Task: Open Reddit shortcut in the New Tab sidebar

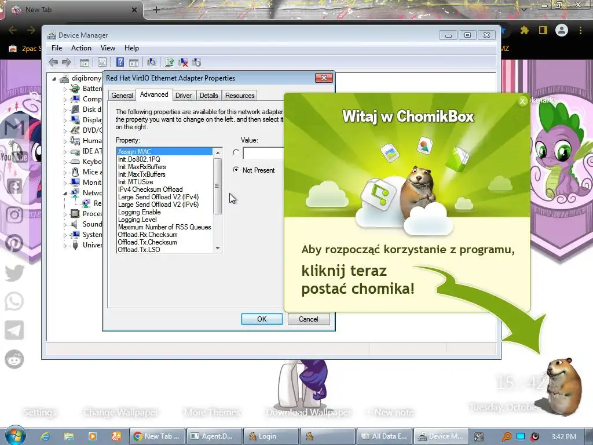Action: tap(14, 359)
